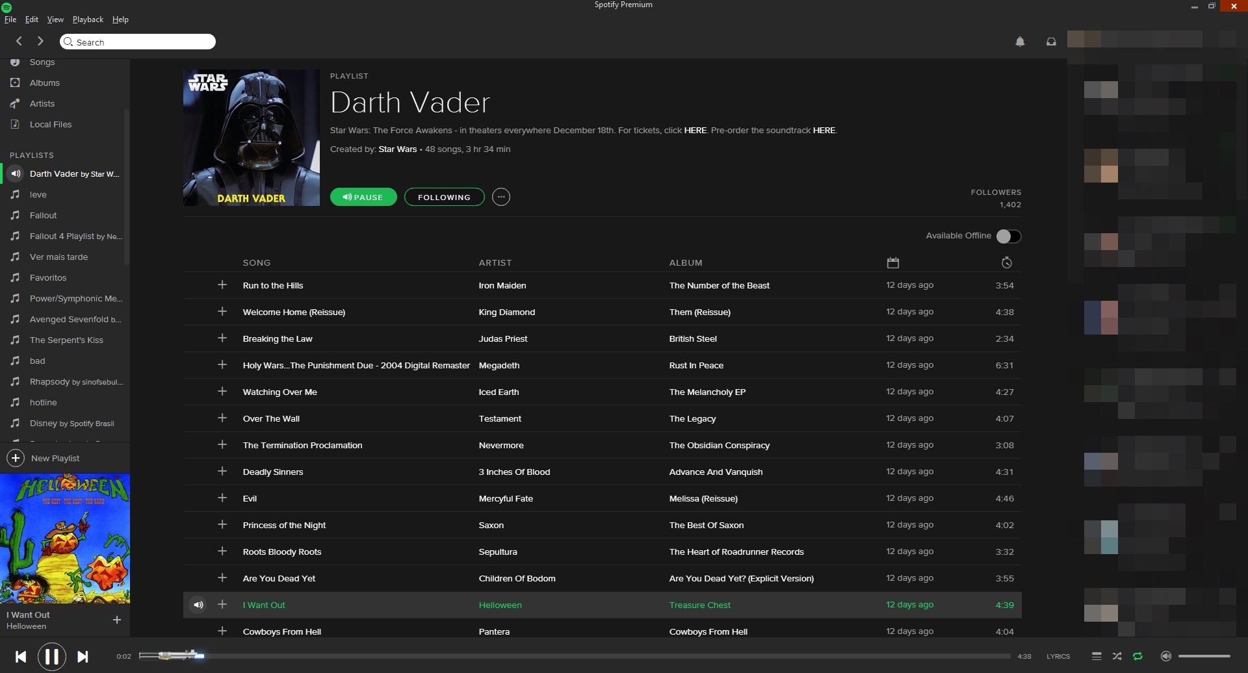Open Helloween now-playing album art
This screenshot has height=673, width=1248.
coord(65,539)
